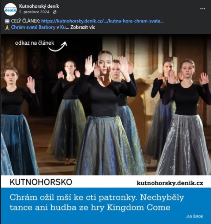Click the curved white arrow graphic
Screen dimensions: 211x224
pos(58,46)
